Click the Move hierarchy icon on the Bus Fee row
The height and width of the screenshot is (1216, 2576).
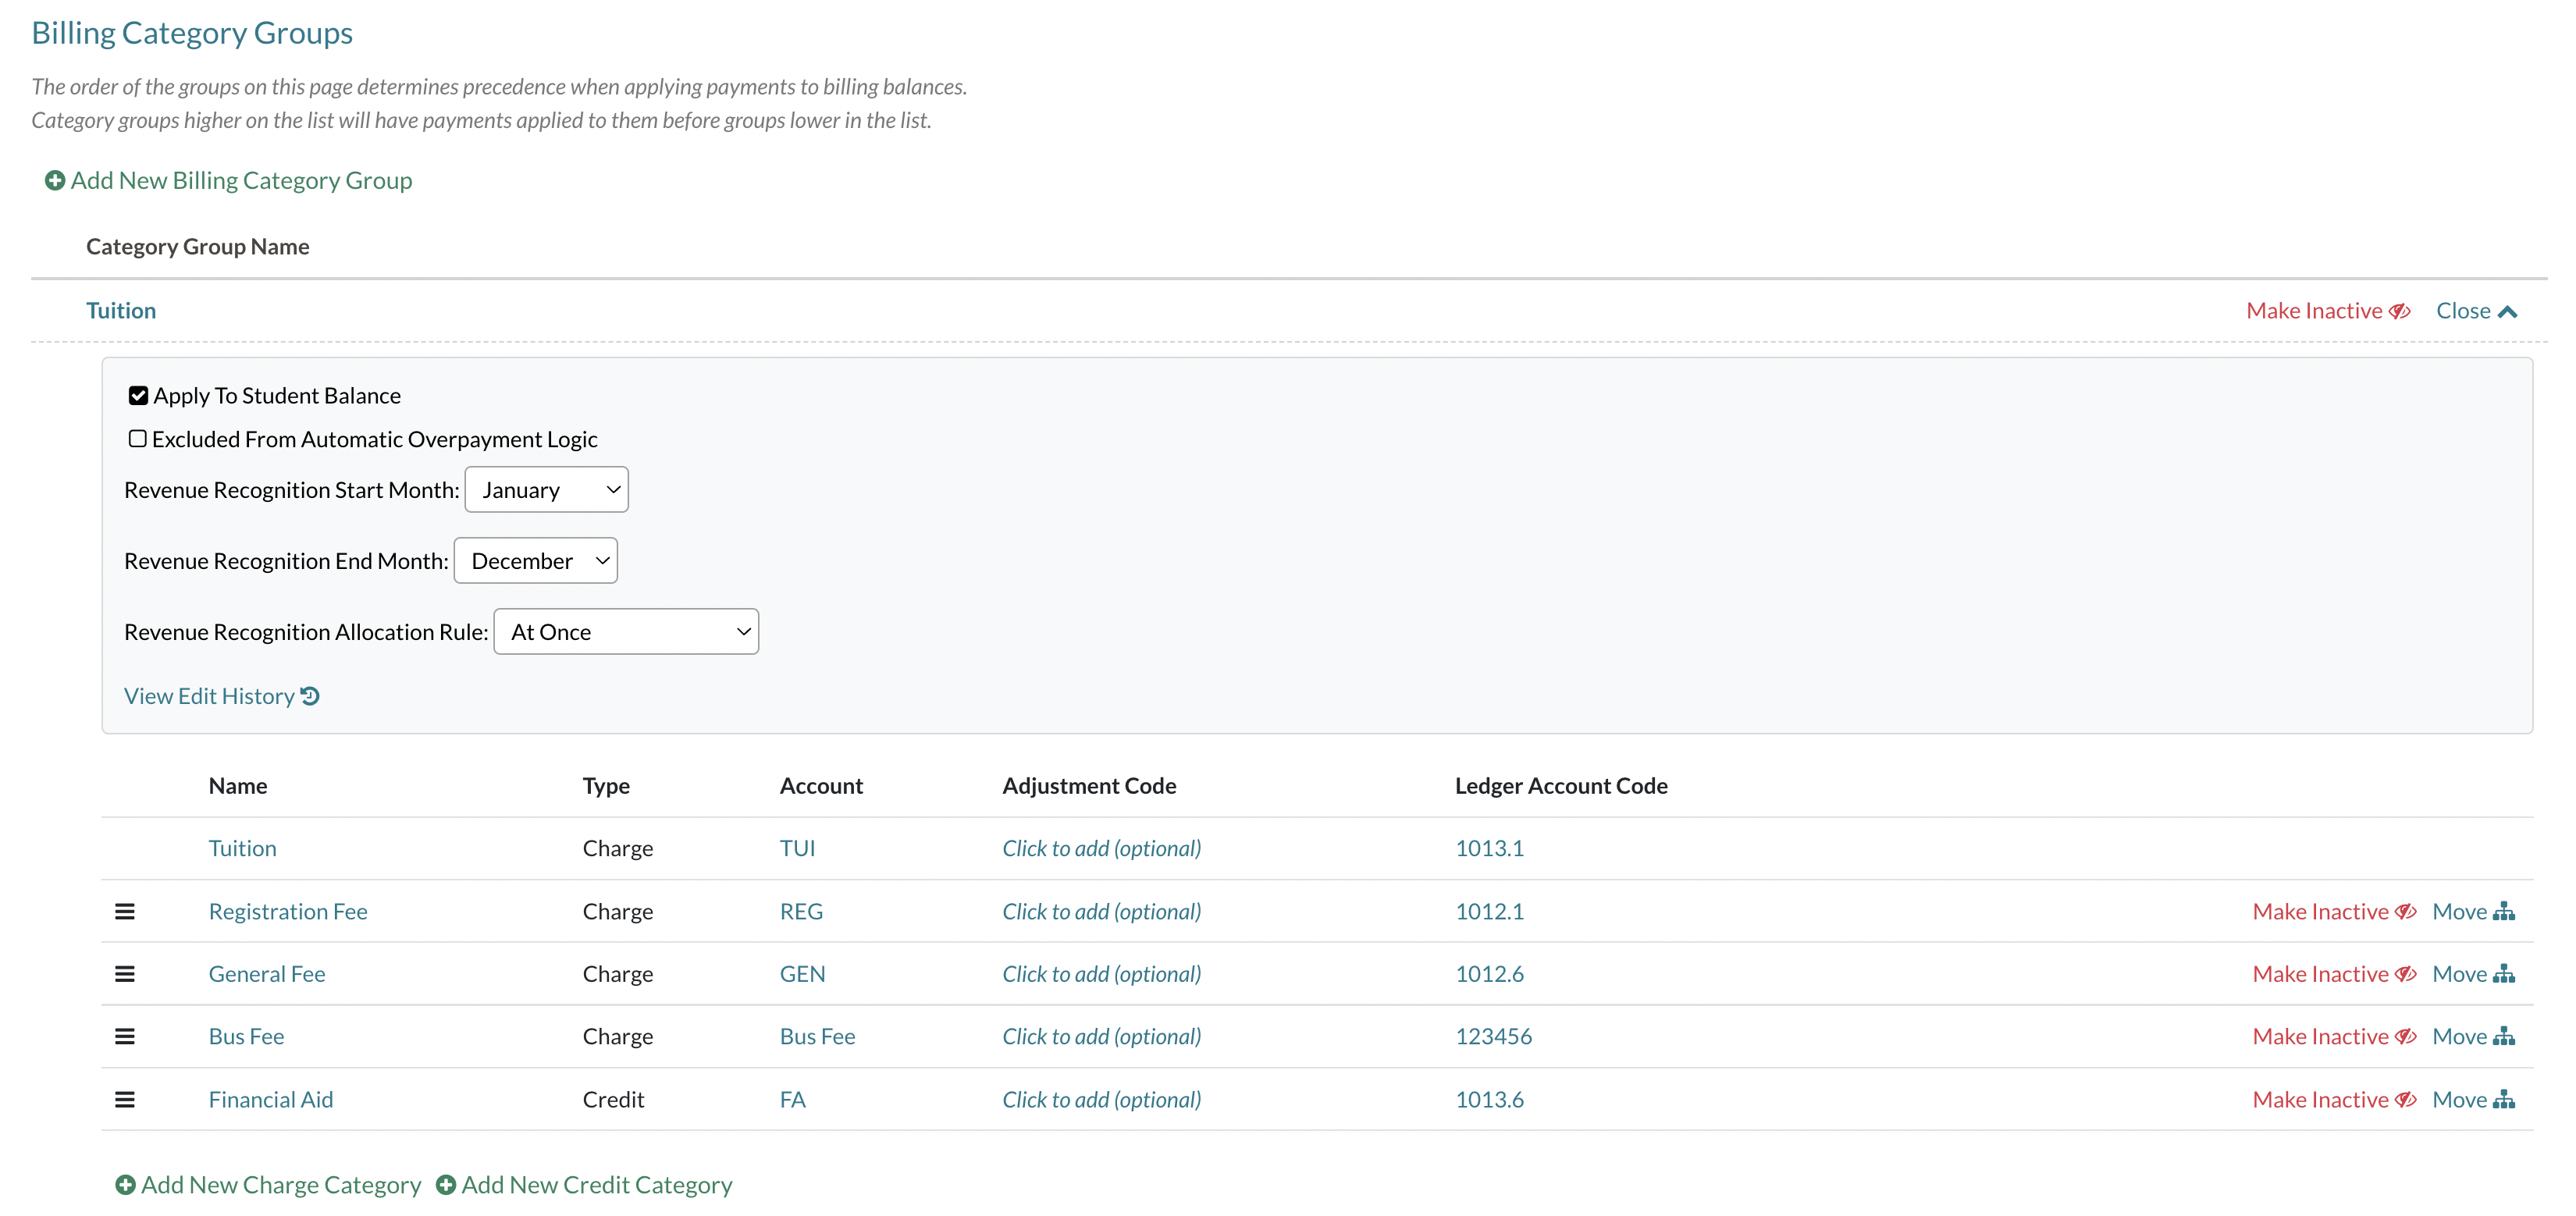pyautogui.click(x=2506, y=1036)
